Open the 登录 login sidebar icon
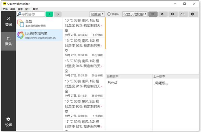Screen dimensions: 201x132 click(9, 21)
